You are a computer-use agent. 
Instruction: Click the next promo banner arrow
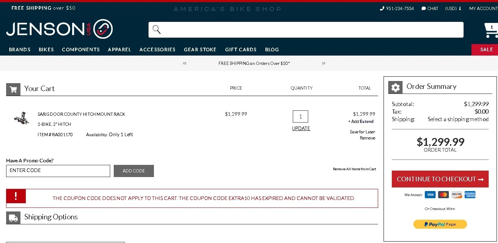point(324,63)
